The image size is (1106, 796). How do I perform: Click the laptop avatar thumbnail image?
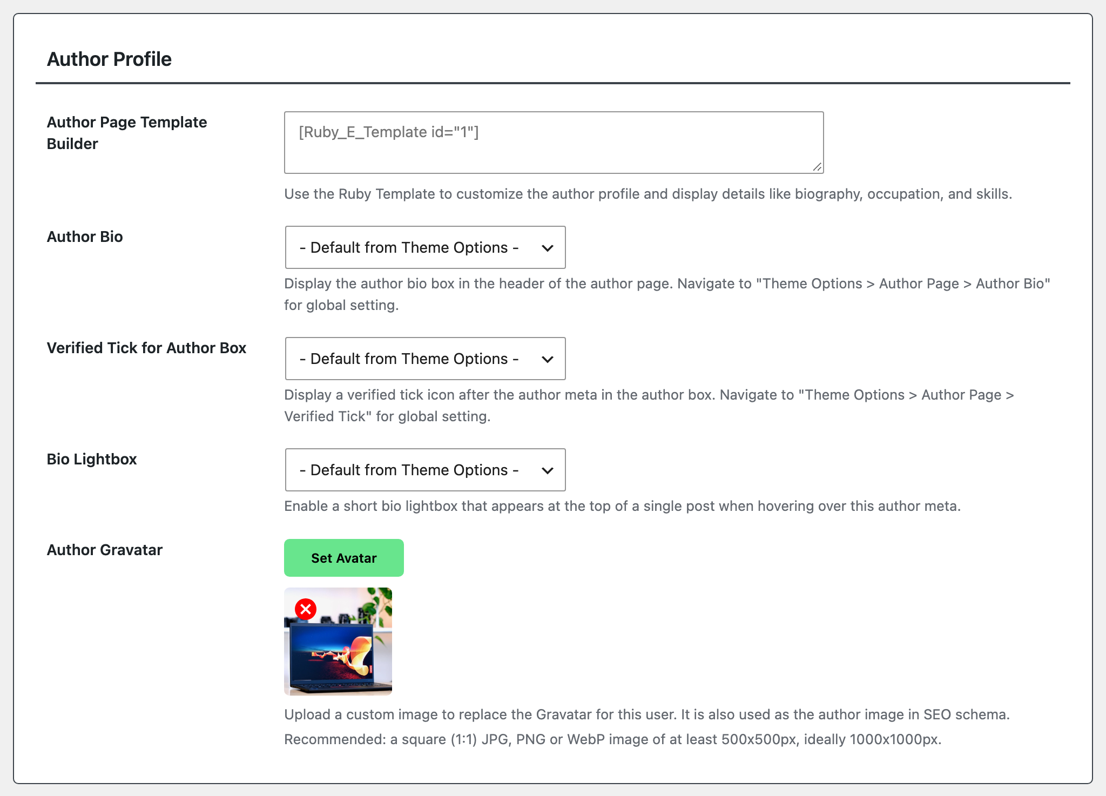pos(338,642)
